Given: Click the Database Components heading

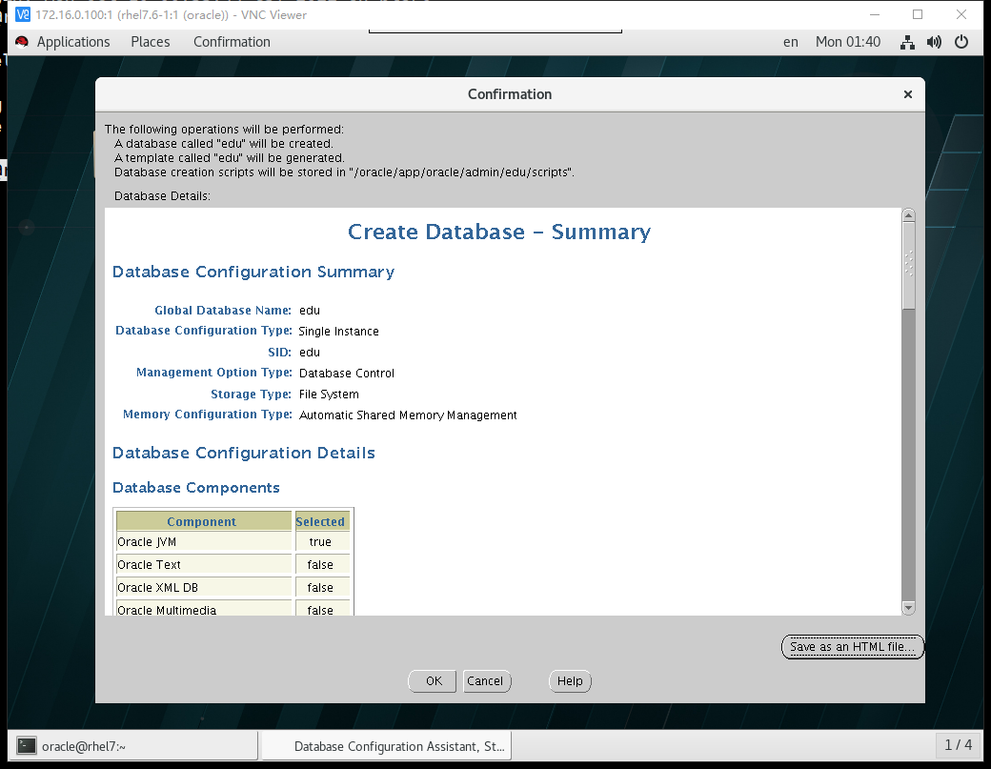Looking at the screenshot, I should click(196, 488).
